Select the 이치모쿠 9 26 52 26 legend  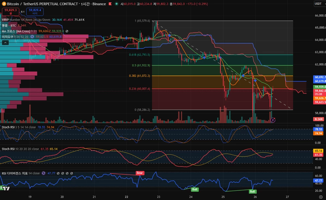(15, 37)
